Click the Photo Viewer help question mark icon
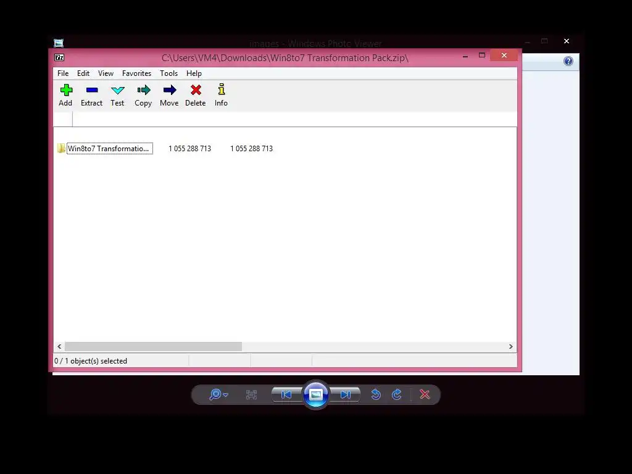The image size is (632, 474). point(568,61)
